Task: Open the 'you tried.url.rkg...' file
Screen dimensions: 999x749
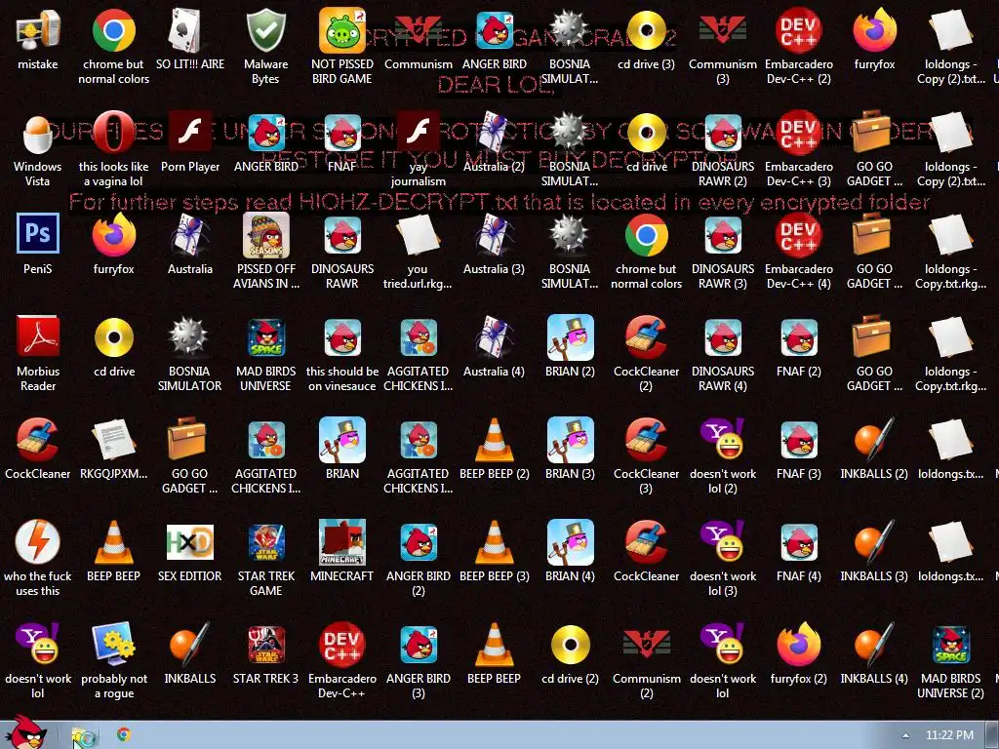Action: tap(418, 234)
